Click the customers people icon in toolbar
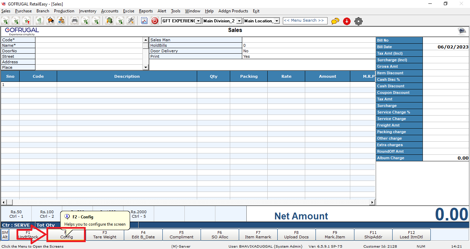 pyautogui.click(x=61, y=21)
